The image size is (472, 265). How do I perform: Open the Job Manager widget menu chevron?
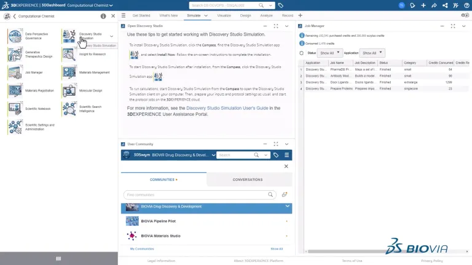click(x=463, y=26)
